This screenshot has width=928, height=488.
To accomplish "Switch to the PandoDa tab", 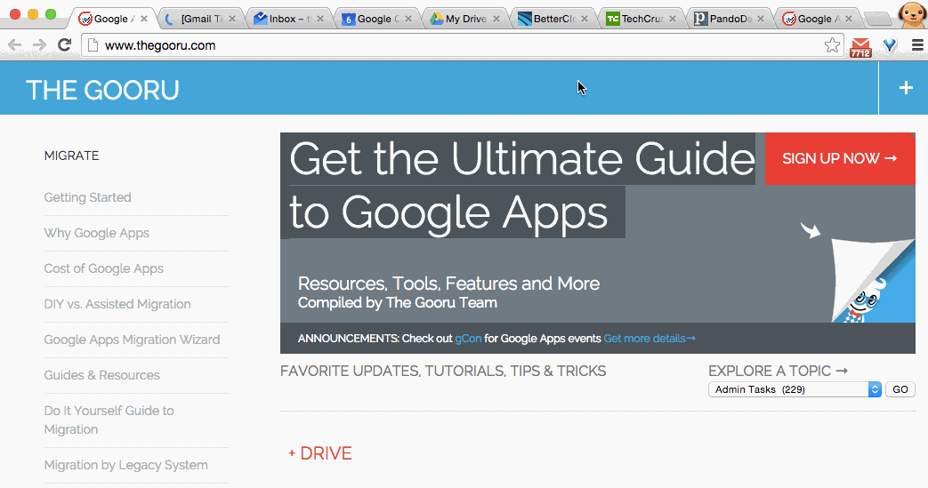I will (x=728, y=19).
